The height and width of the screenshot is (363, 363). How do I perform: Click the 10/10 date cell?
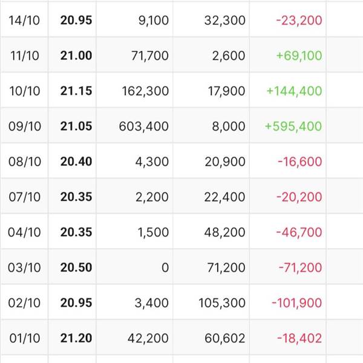click(25, 91)
